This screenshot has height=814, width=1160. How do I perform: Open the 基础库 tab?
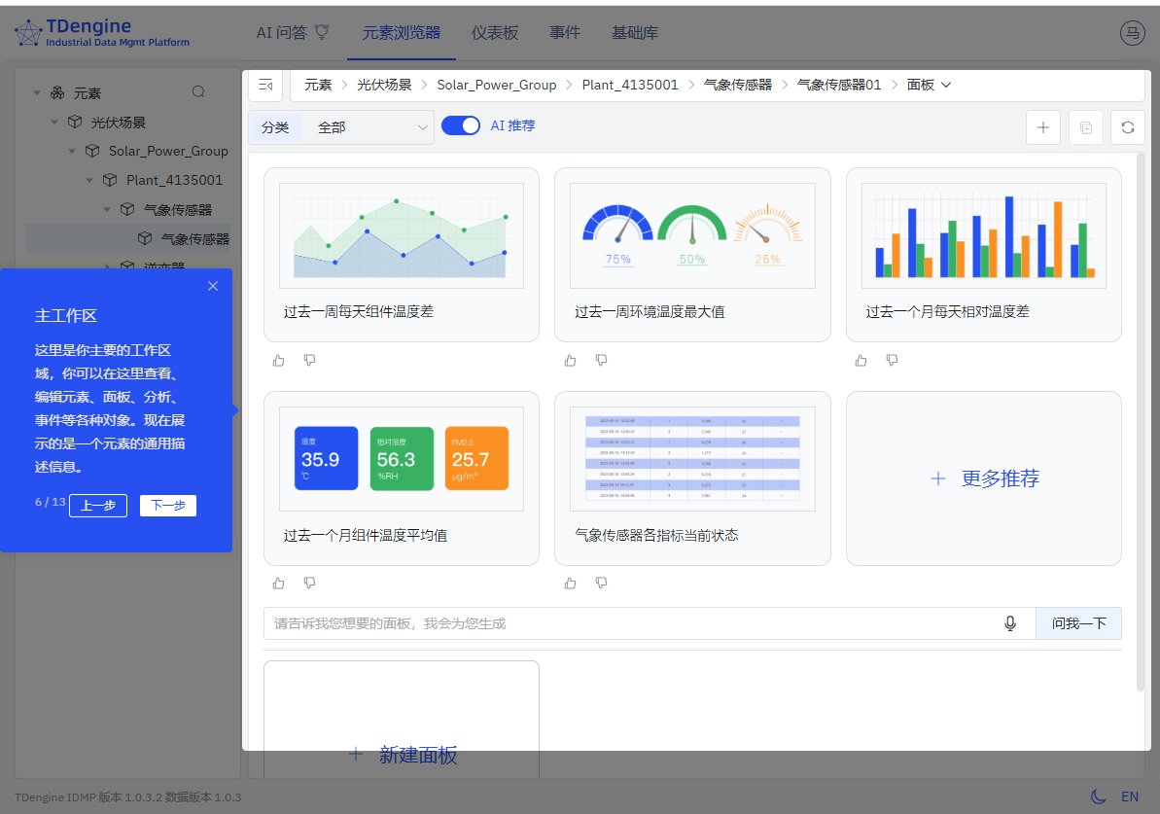click(x=635, y=32)
